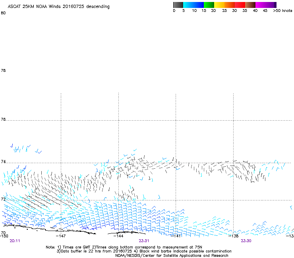294x258 pixels.
Task: Click the latitude label 76
Action: pyautogui.click(x=3, y=119)
